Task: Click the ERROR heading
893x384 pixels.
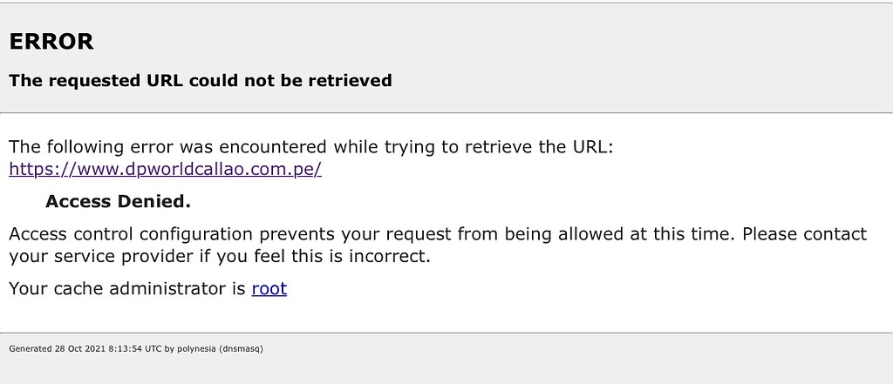Action: click(x=51, y=41)
